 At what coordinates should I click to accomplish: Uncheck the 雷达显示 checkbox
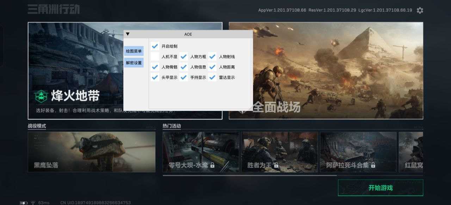212,77
